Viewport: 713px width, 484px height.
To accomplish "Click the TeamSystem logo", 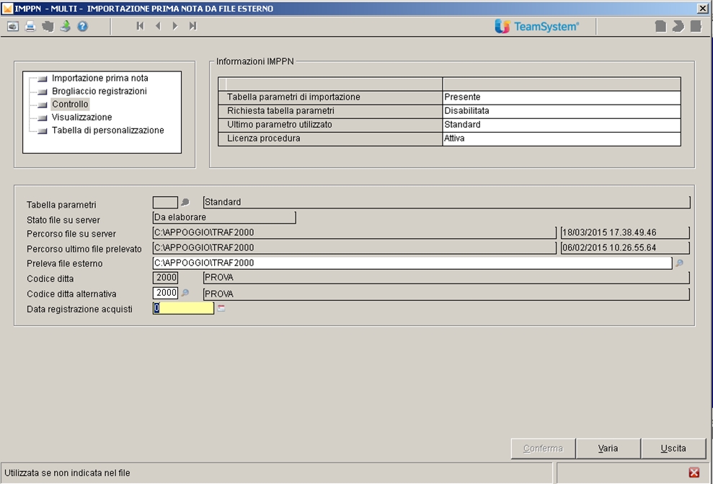I will (537, 27).
